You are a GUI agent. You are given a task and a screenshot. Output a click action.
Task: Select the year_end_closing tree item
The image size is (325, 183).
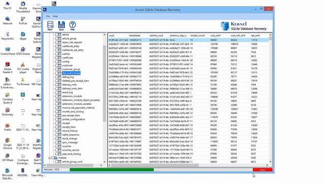[x=72, y=154]
